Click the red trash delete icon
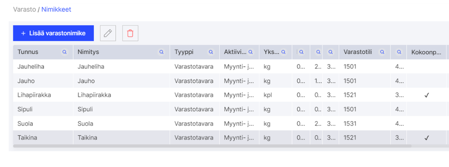Image resolution: width=449 pixels, height=167 pixels. pos(130,33)
